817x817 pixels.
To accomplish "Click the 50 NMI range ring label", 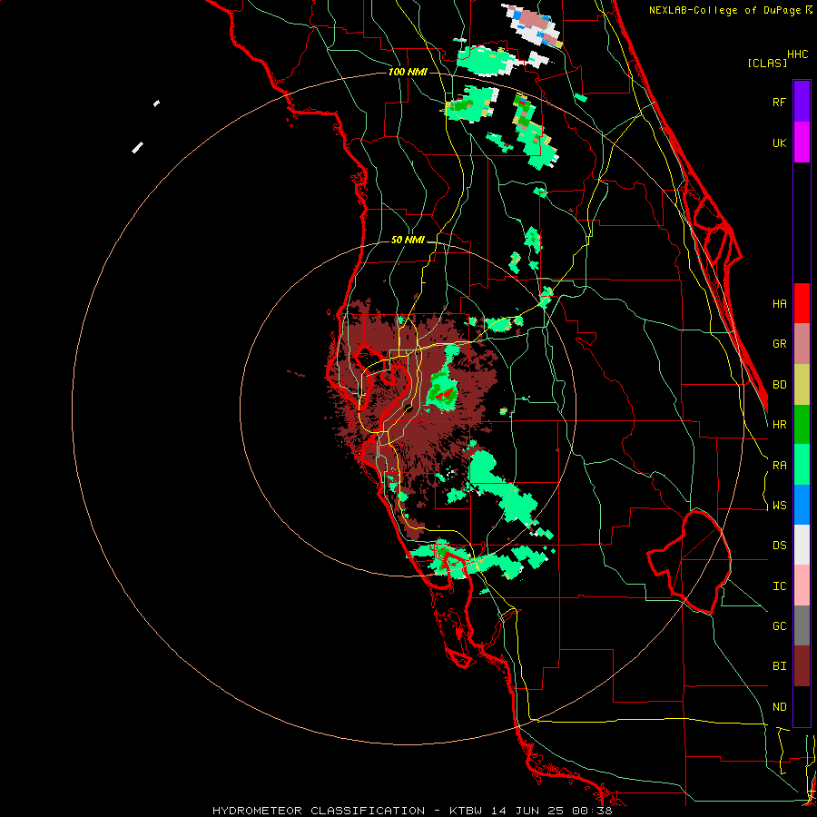I will 408,241.
